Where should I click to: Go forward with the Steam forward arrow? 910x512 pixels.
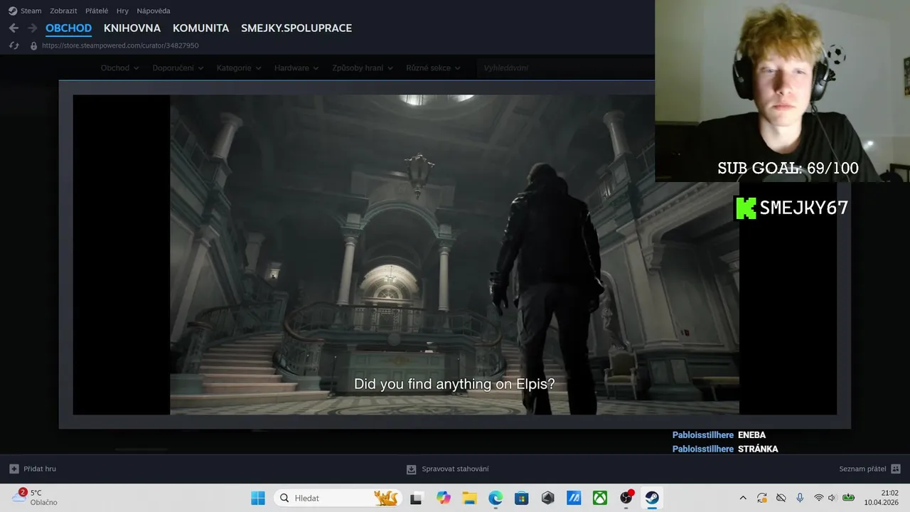32,28
